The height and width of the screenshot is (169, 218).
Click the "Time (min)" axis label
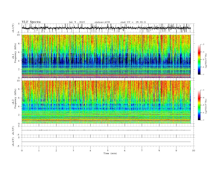(x=110, y=153)
